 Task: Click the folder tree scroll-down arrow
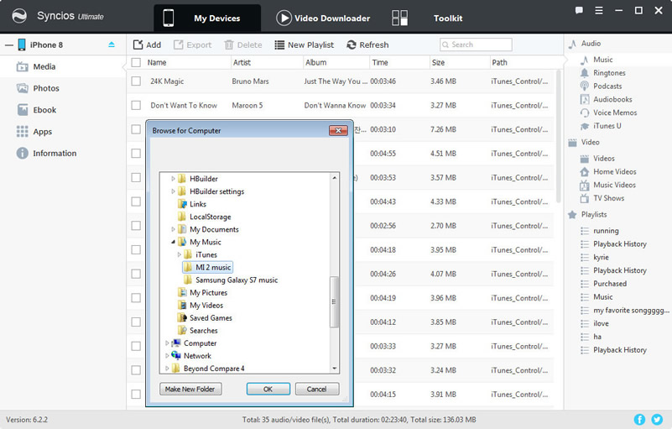[334, 369]
